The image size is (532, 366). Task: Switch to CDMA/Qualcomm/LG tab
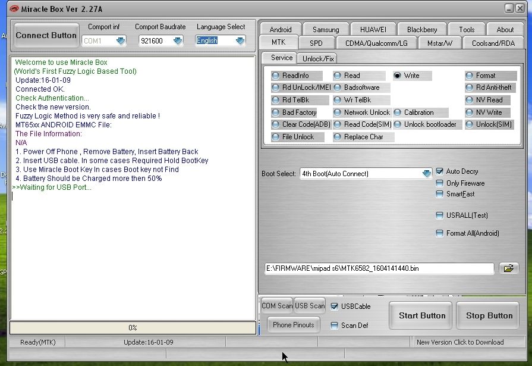click(376, 43)
